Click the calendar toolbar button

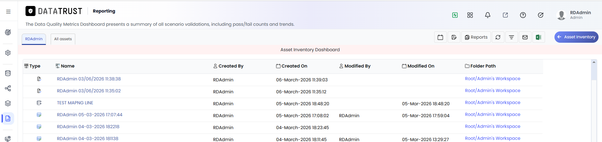pos(440,37)
